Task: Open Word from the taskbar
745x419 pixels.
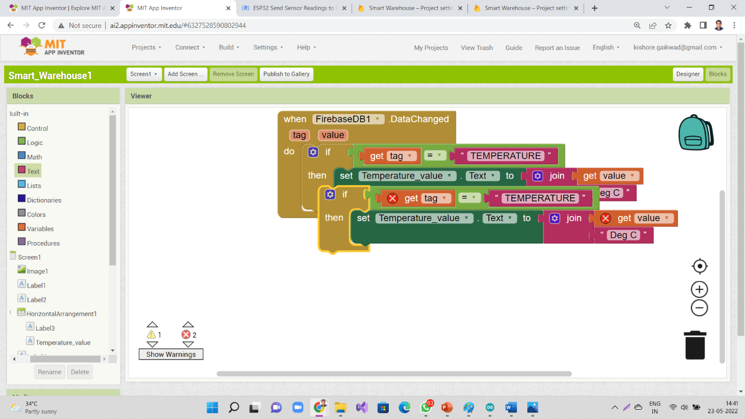Action: [x=511, y=407]
